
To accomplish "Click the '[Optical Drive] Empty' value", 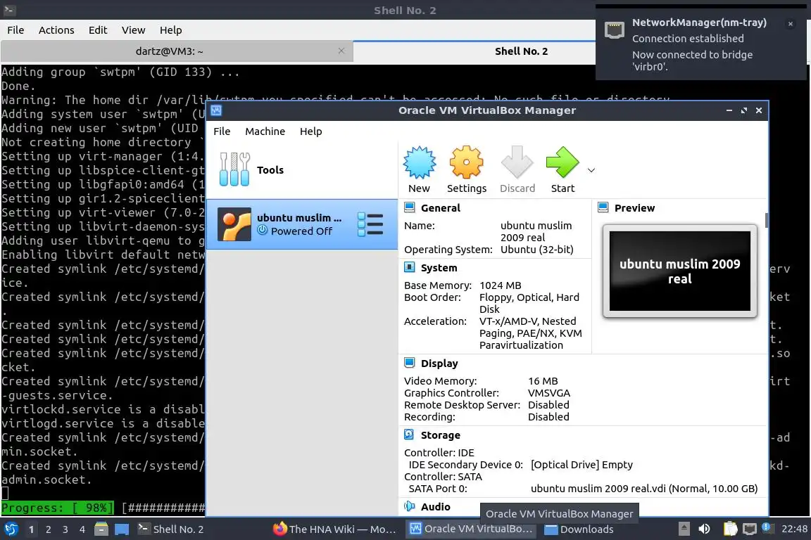I will tap(581, 465).
